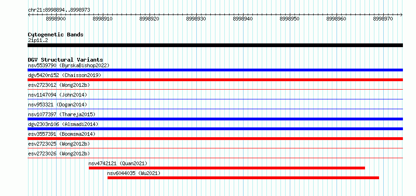Click ruler position 8998960
The width and height of the screenshot is (416, 196).
click(337, 19)
